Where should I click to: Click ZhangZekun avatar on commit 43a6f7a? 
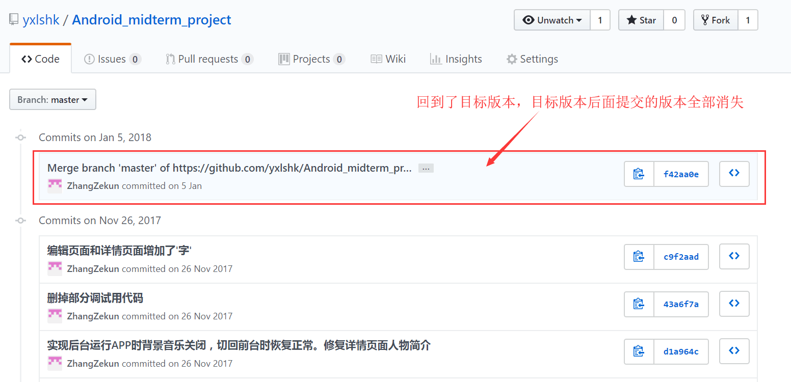[x=55, y=316]
